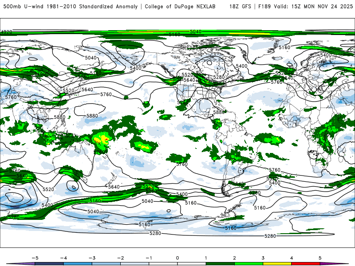
Task: Click the 'Valid: 15Z MON NOV 24 2025' text
Action: click(313, 6)
